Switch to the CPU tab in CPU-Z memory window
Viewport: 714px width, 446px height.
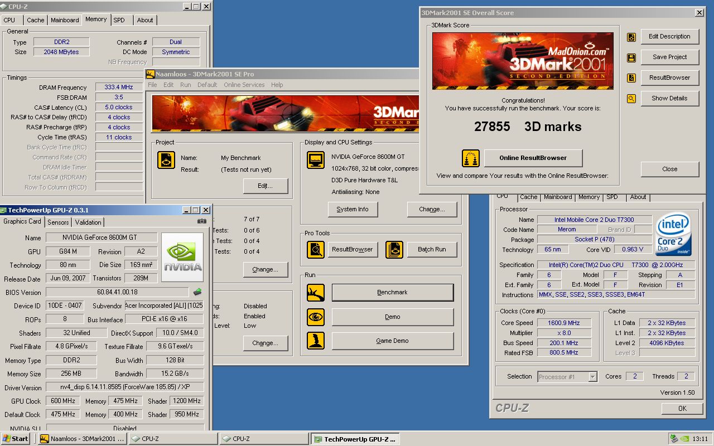point(9,20)
